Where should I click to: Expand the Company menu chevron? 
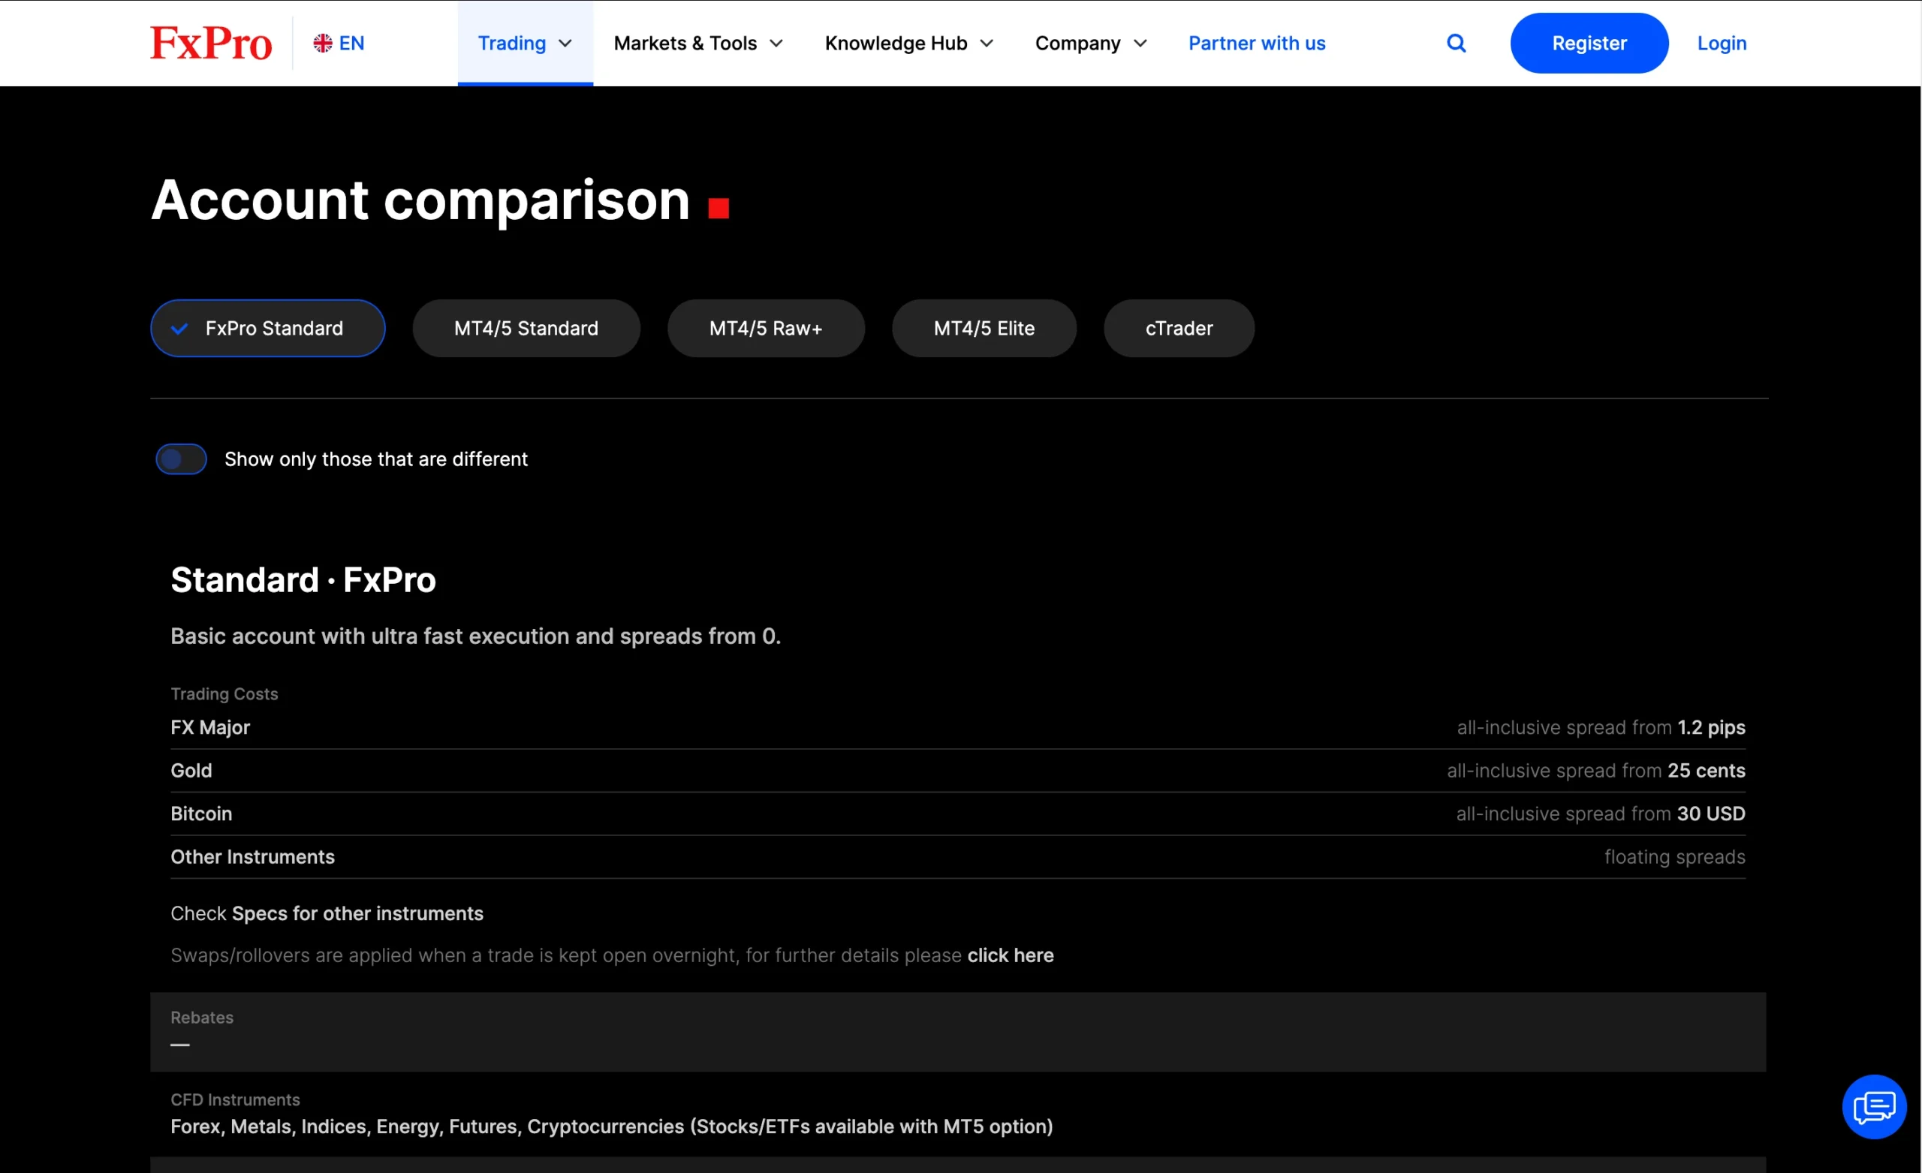tap(1140, 44)
